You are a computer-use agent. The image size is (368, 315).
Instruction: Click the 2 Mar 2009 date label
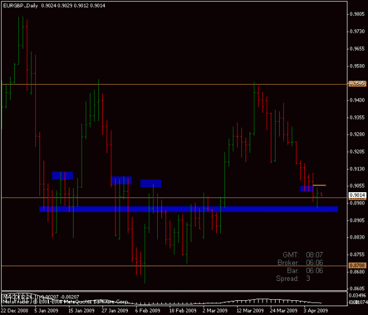[x=215, y=310]
